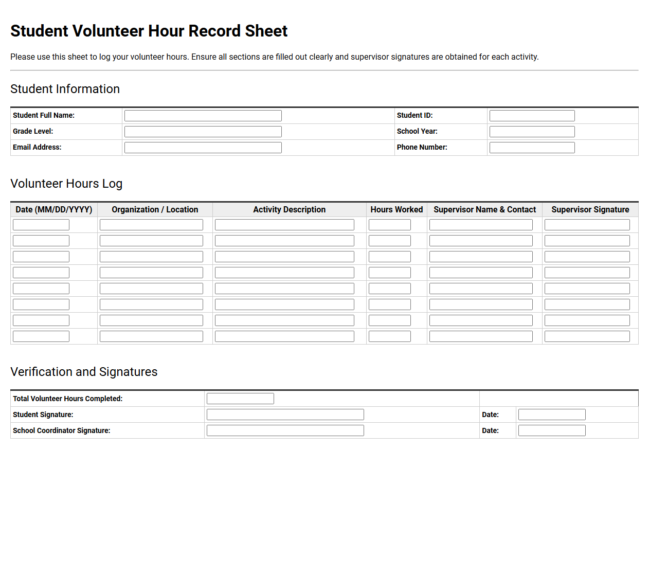
Task: Click the first row Date field in hours log
Action: pos(41,225)
